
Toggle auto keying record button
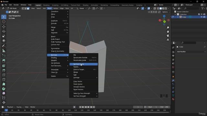click(x=74, y=107)
